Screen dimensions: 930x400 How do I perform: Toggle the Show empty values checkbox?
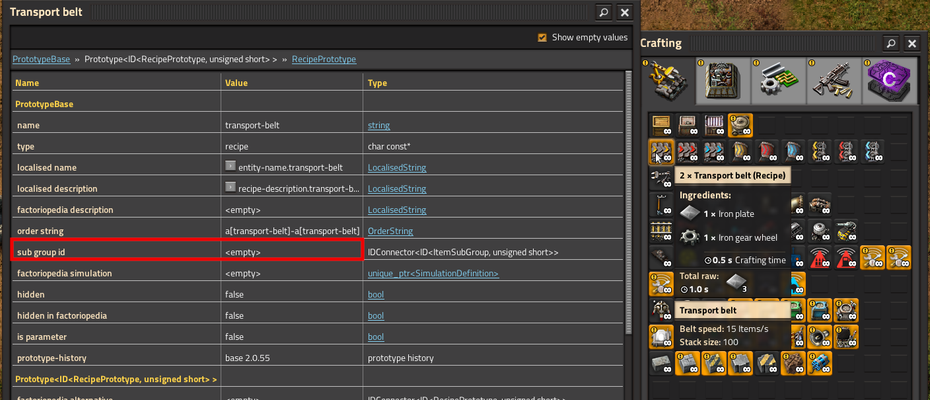pos(542,38)
